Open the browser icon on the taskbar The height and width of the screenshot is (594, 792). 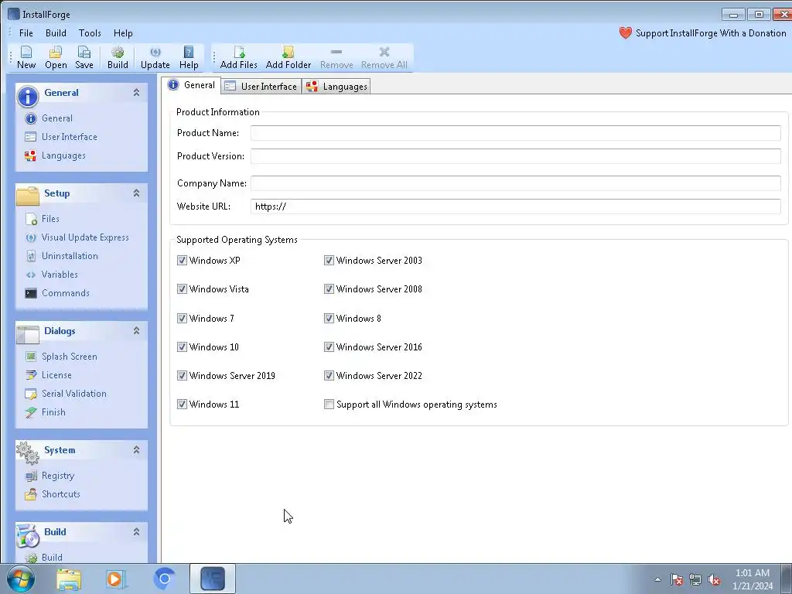164,579
